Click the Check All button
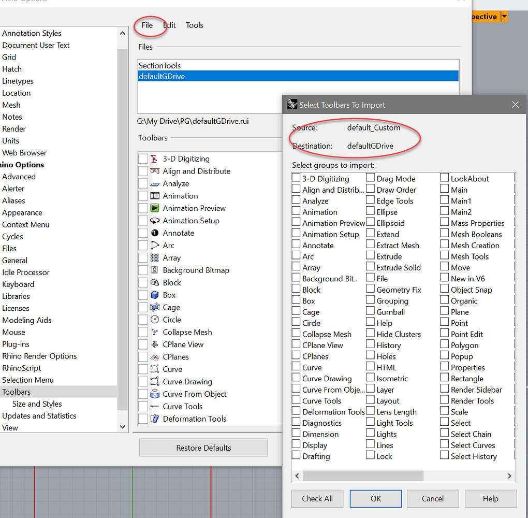The height and width of the screenshot is (518, 528). [x=317, y=498]
